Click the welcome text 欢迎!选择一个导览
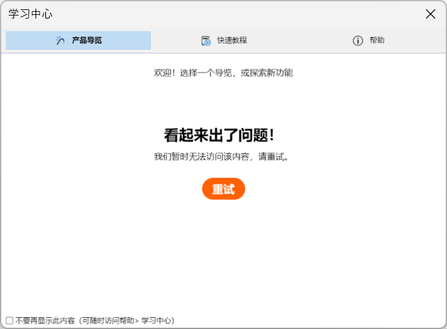This screenshot has height=329, width=447. tap(193, 73)
